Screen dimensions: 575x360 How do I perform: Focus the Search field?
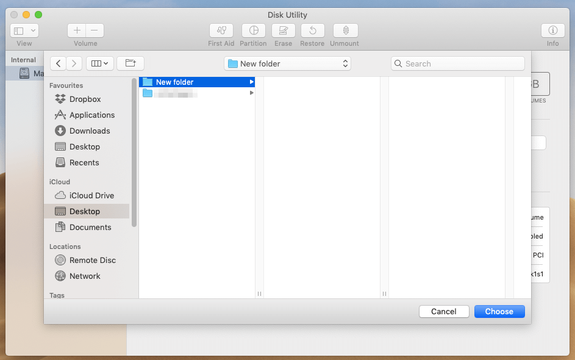(x=458, y=63)
